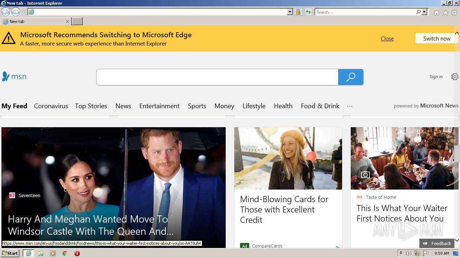
Task: Expand more categories with the ellipsis
Action: pos(350,106)
